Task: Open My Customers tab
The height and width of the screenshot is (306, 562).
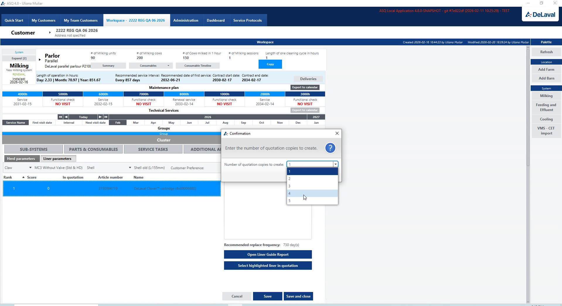Action: [43, 20]
